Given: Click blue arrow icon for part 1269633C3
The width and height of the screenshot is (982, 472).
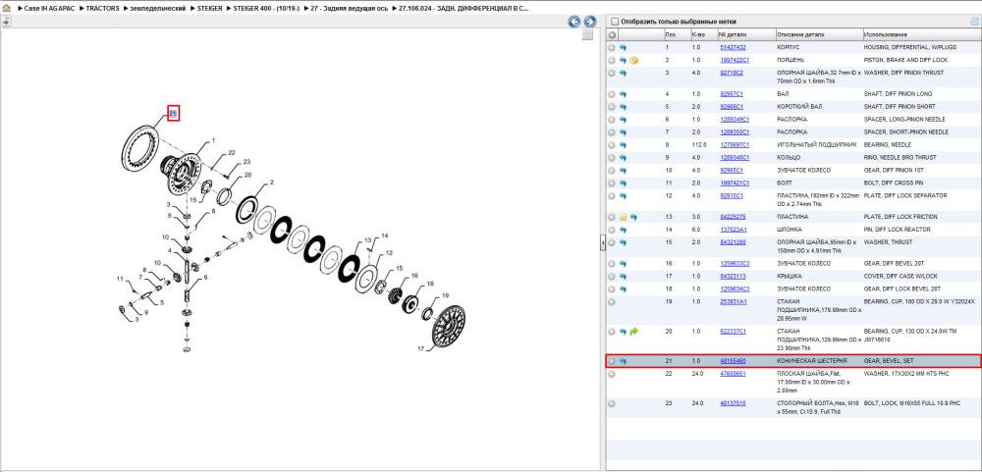Looking at the screenshot, I should (x=624, y=264).
